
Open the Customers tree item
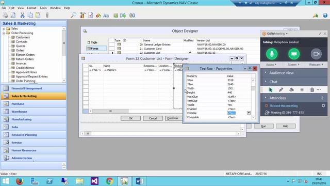tap(23, 37)
